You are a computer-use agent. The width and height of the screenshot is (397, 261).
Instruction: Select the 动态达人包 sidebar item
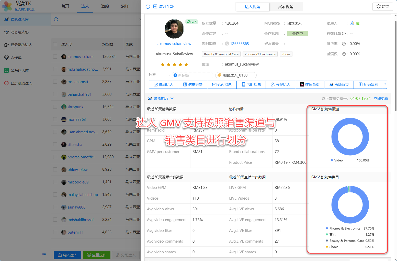(x=20, y=32)
